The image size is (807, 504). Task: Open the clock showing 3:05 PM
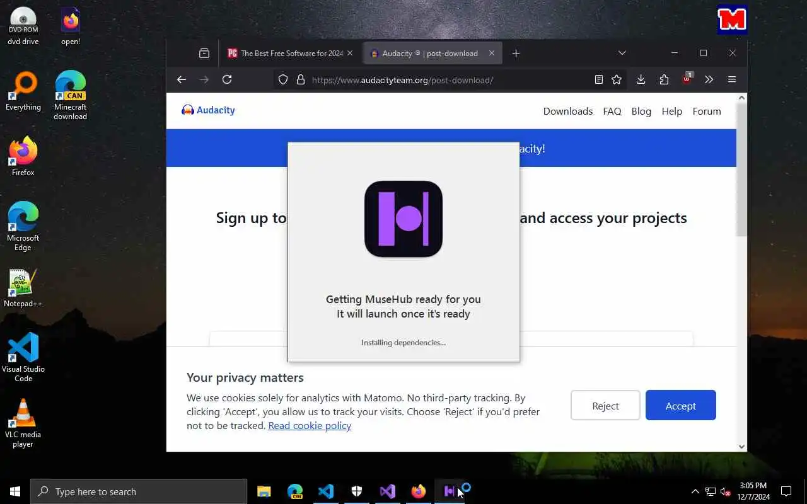(753, 491)
